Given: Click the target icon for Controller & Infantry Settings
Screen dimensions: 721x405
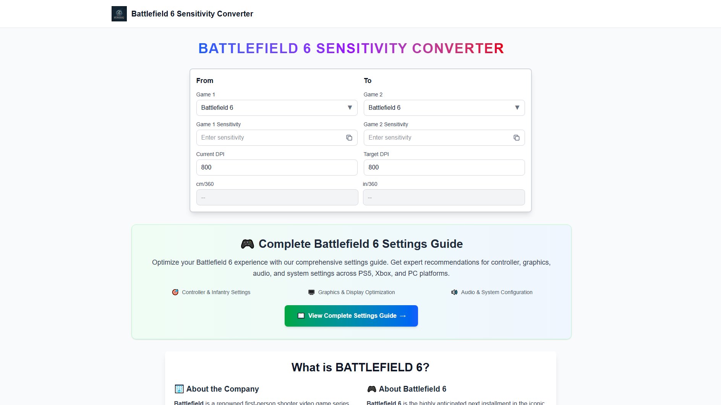Looking at the screenshot, I should [175, 292].
